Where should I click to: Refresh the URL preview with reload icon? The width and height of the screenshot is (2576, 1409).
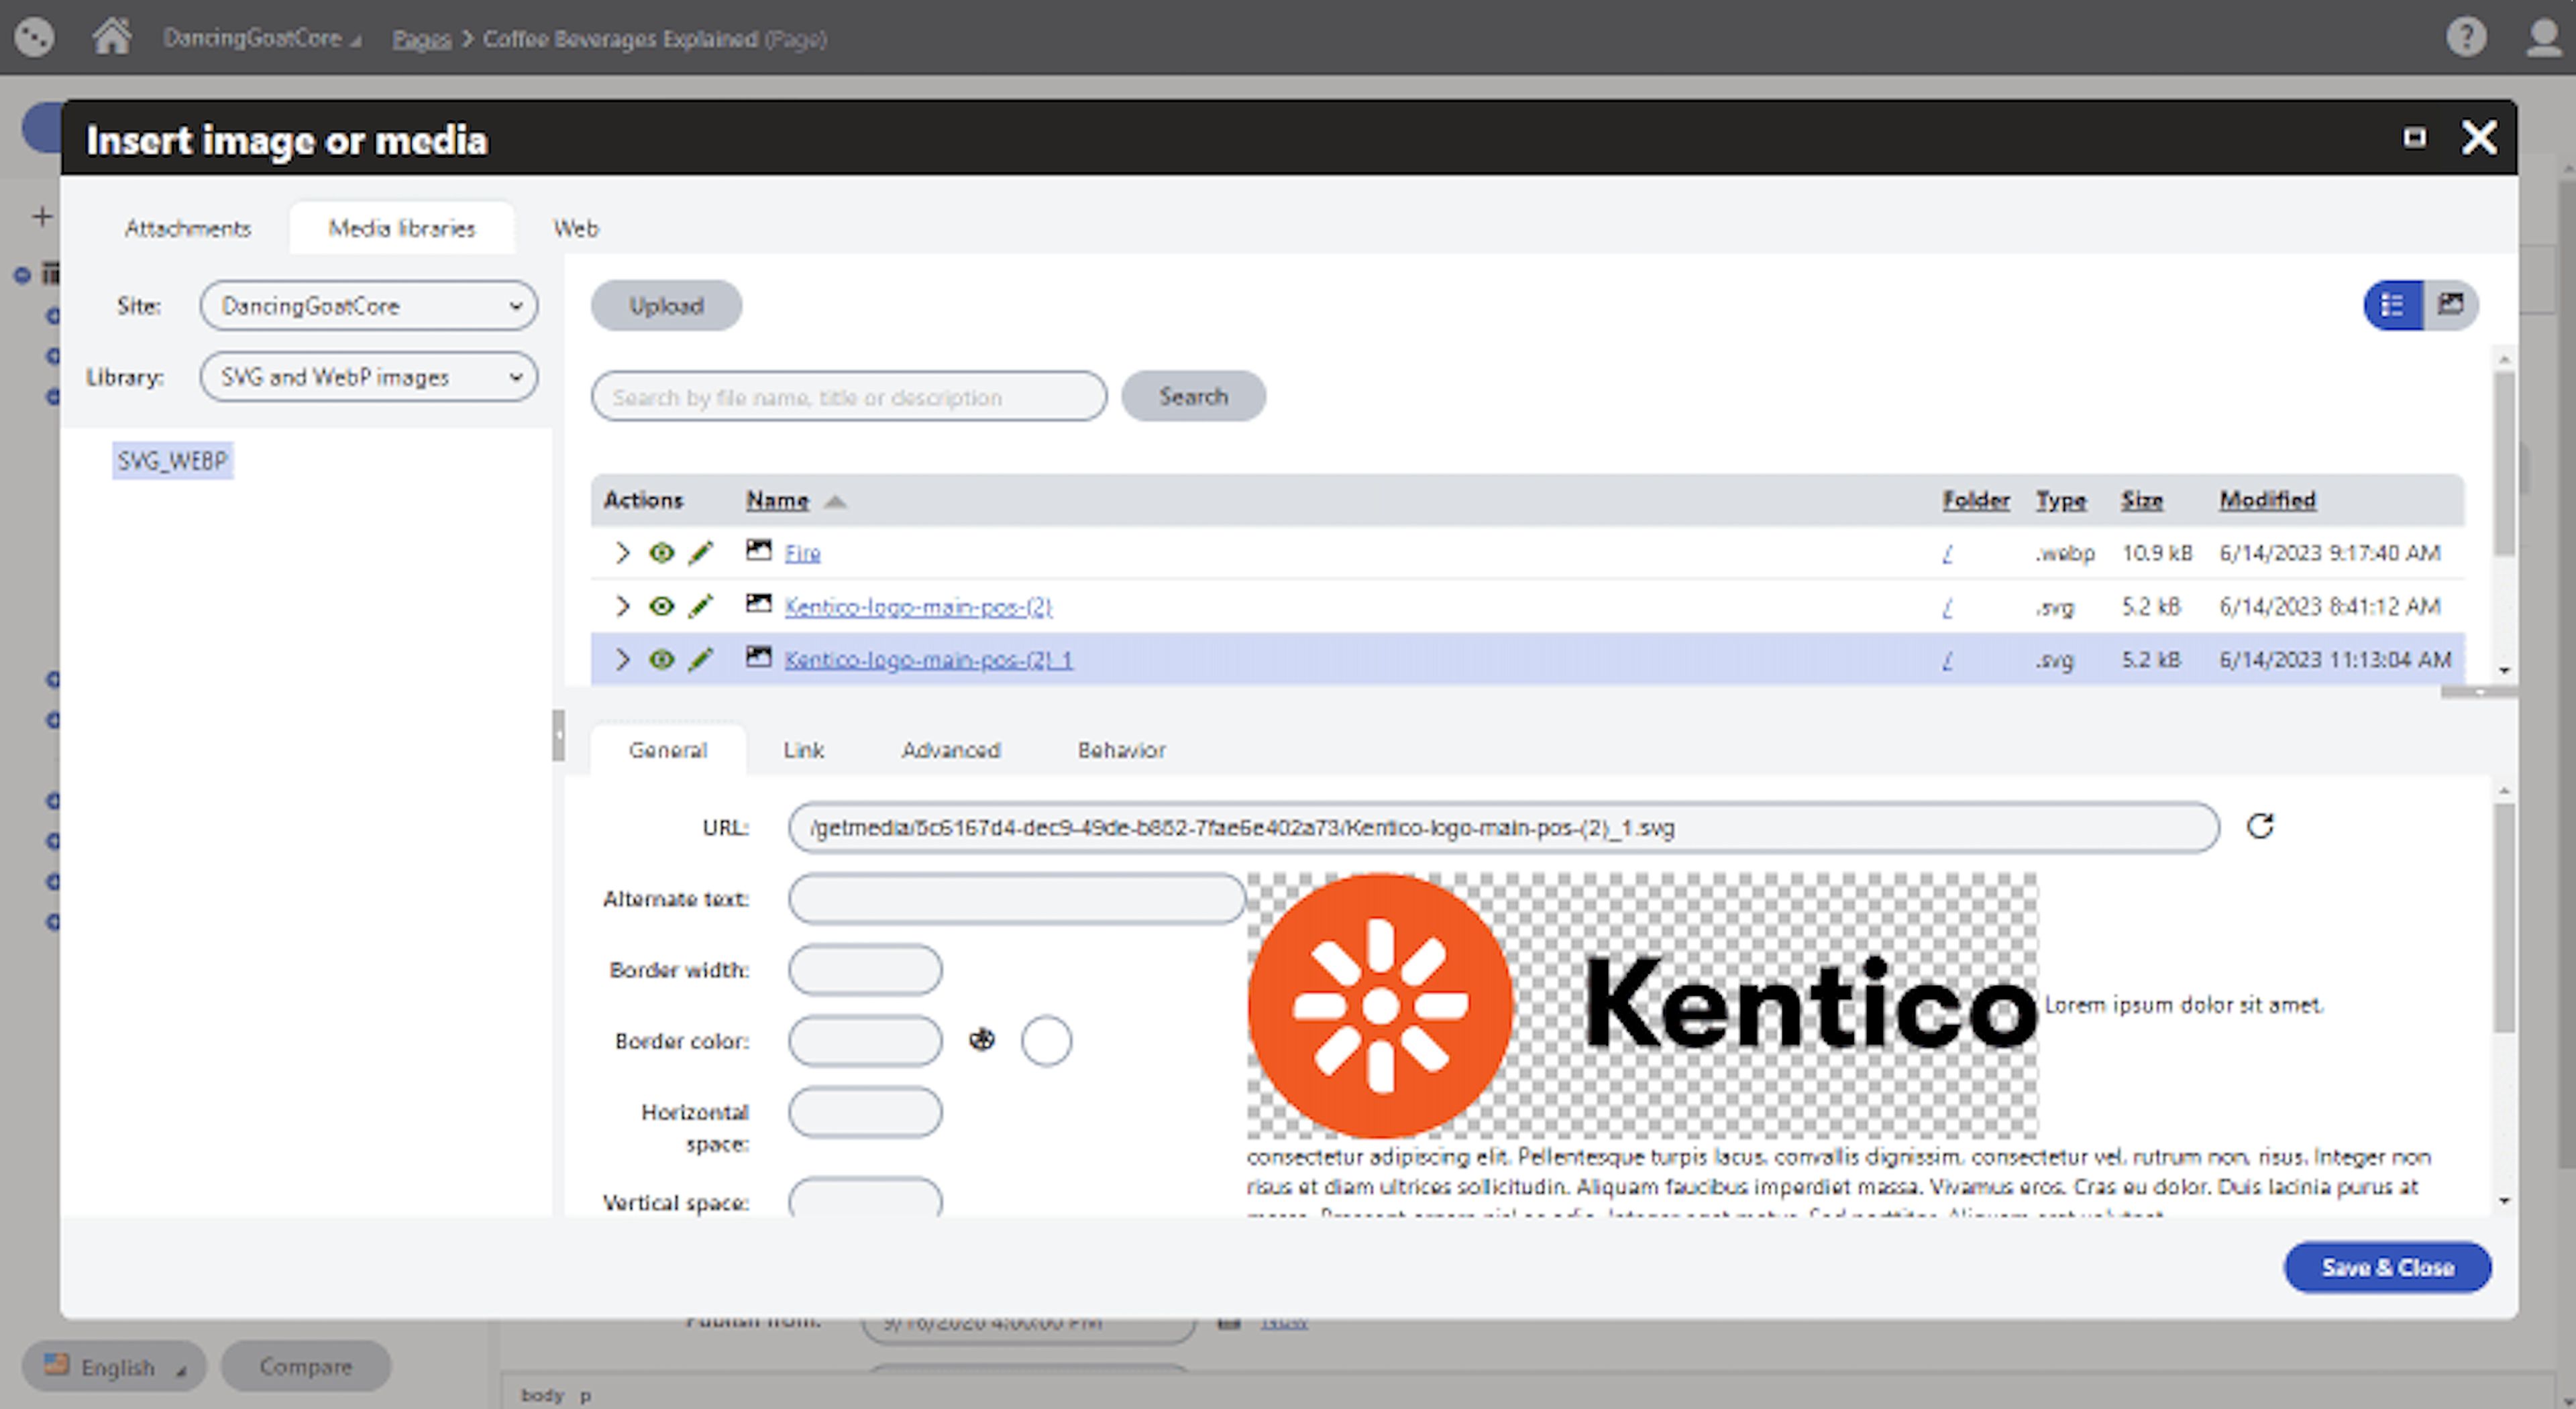pyautogui.click(x=2260, y=826)
